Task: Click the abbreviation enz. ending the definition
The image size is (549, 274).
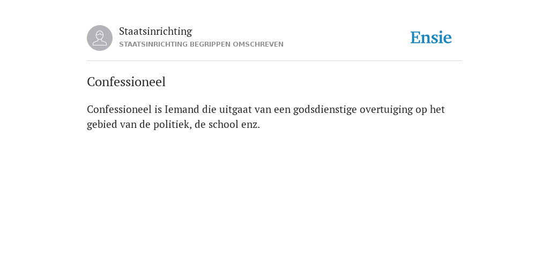Action: tap(250, 125)
